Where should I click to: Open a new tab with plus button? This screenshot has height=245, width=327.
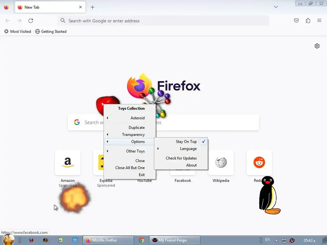coord(92,7)
